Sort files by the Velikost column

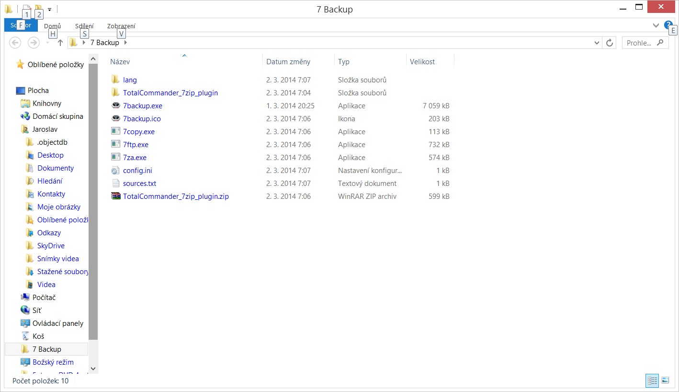(x=422, y=62)
